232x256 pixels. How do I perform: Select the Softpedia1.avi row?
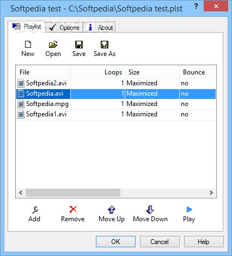point(116,114)
